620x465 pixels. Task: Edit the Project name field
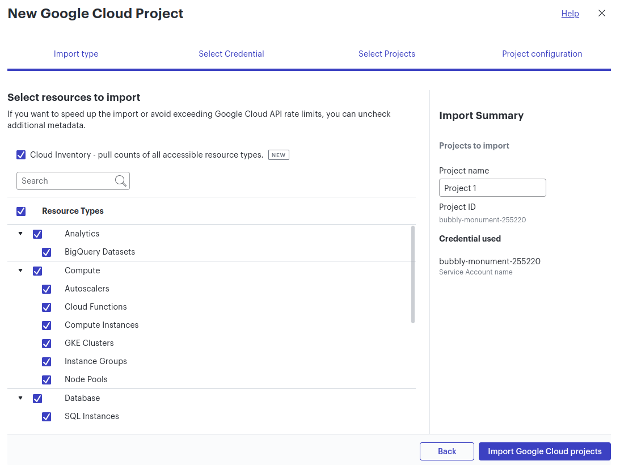(x=492, y=188)
